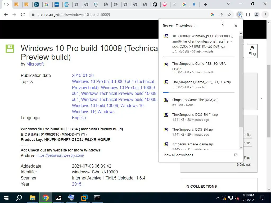Open publication date 2015-01-30 link
The width and height of the screenshot is (271, 203).
[x=83, y=75]
